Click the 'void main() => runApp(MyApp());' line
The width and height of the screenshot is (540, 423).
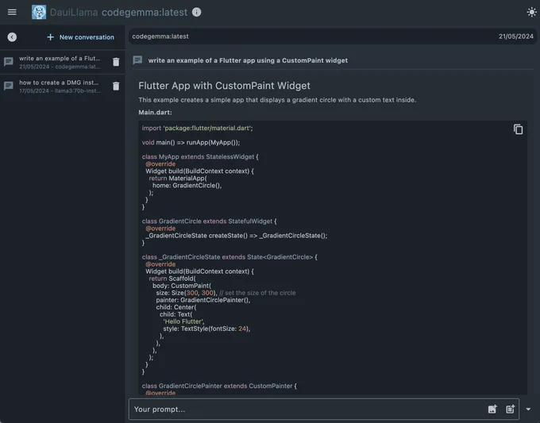191,143
